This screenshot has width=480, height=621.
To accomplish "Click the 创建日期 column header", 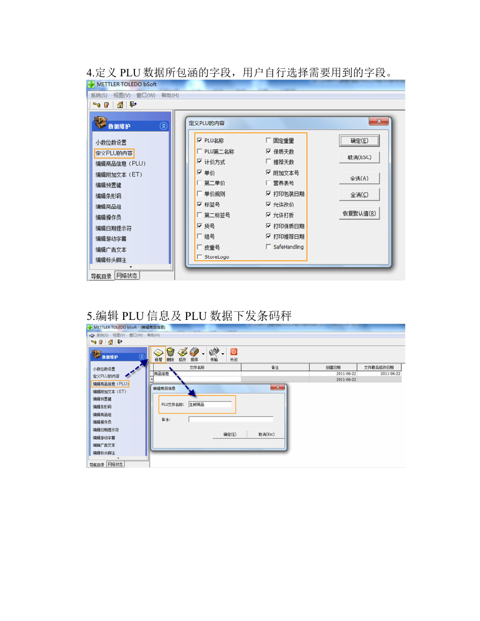I will point(333,367).
